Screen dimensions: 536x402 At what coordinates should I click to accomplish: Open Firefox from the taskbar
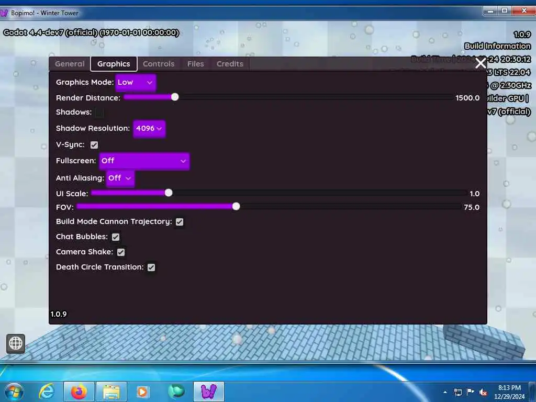pos(79,392)
